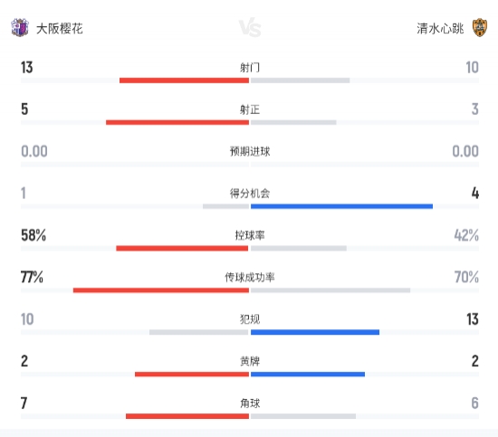Viewport: 498px width, 437px height.
Task: Click the 58% possession value
Action: [x=34, y=235]
